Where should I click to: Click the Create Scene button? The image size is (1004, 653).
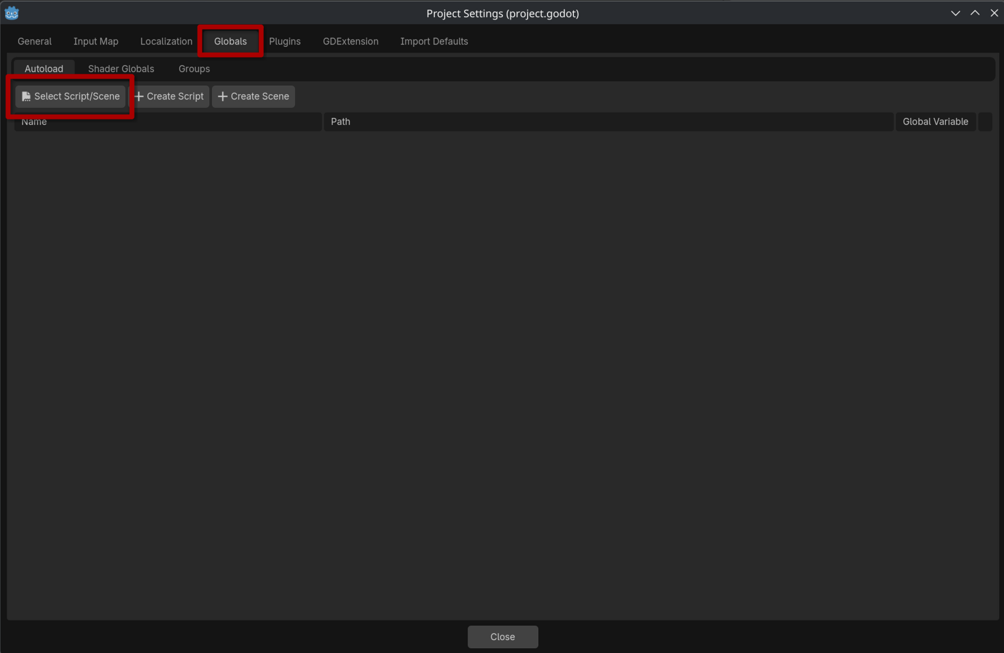click(x=254, y=96)
